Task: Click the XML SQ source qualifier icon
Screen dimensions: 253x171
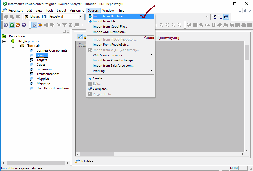Action: tap(161, 25)
